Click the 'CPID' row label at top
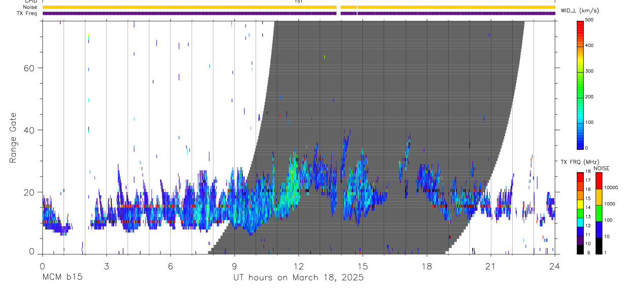Screen dimensions: 624x288 pyautogui.click(x=31, y=2)
